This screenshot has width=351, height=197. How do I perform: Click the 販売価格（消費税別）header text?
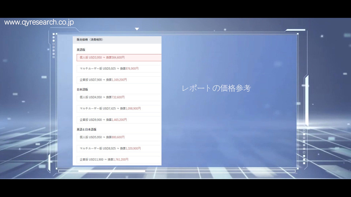click(90, 39)
